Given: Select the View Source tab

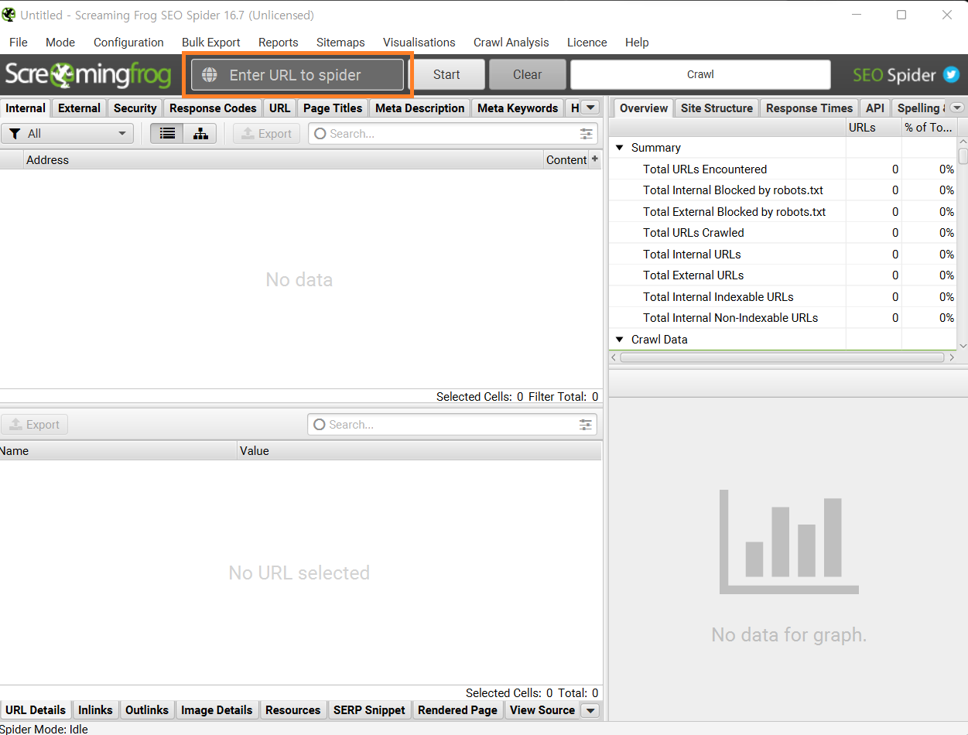Looking at the screenshot, I should 542,710.
